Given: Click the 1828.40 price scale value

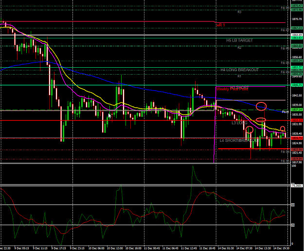Looking at the screenshot, I should coord(297,134).
